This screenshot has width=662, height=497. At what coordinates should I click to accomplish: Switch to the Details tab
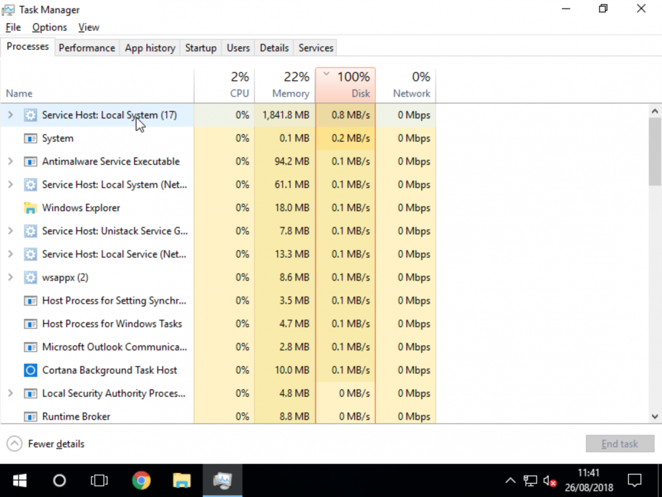tap(274, 48)
